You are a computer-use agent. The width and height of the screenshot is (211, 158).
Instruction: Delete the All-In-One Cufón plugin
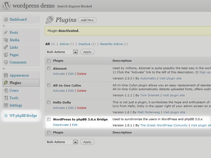pyautogui.click(x=81, y=91)
